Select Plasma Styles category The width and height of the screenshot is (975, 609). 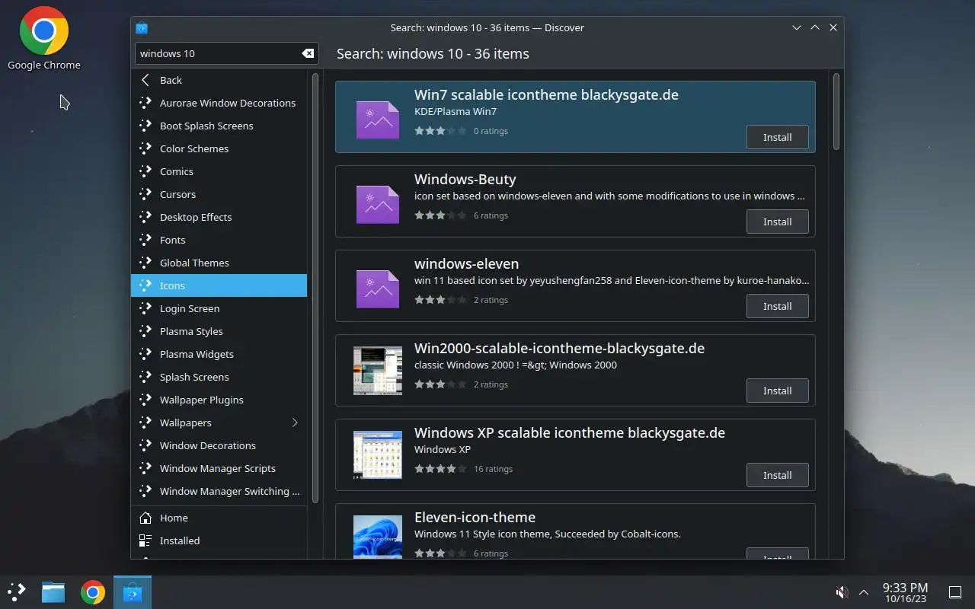coord(219,331)
